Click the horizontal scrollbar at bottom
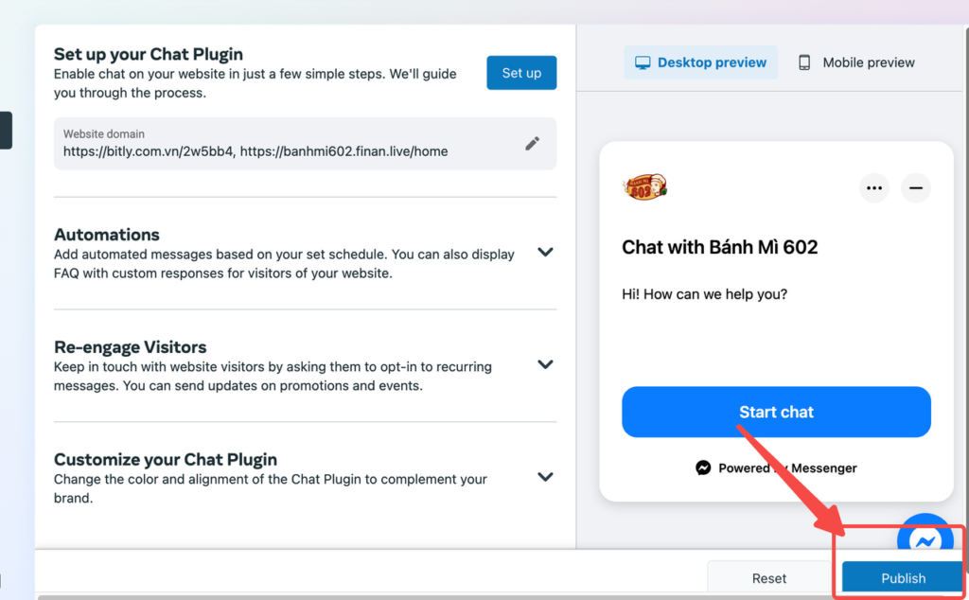The height and width of the screenshot is (600, 969). click(500, 597)
